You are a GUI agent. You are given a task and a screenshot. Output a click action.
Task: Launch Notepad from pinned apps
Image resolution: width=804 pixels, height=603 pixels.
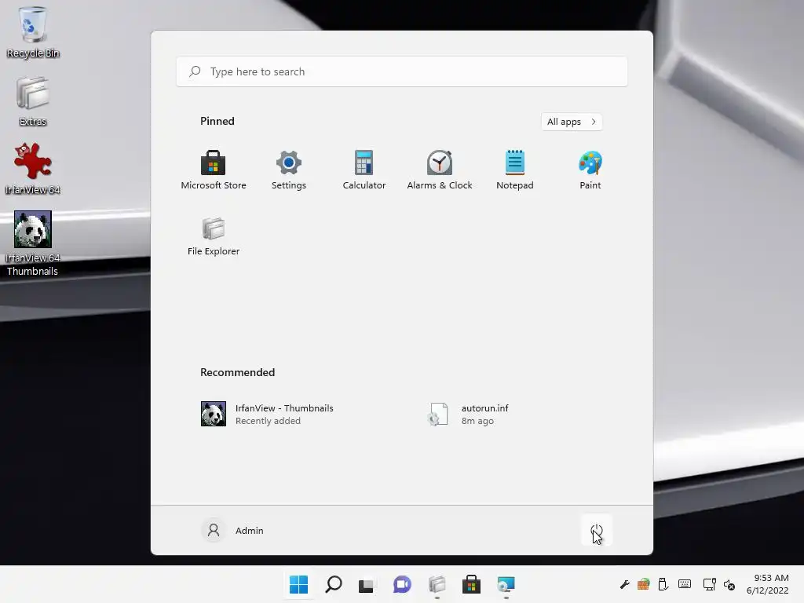click(x=515, y=170)
